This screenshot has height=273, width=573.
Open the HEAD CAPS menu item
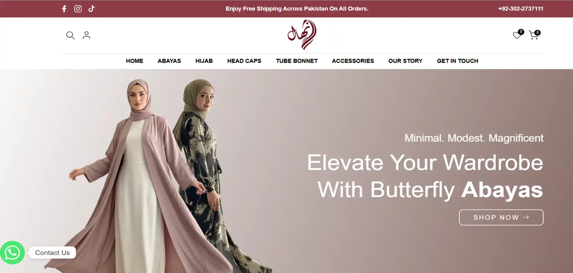pos(244,61)
